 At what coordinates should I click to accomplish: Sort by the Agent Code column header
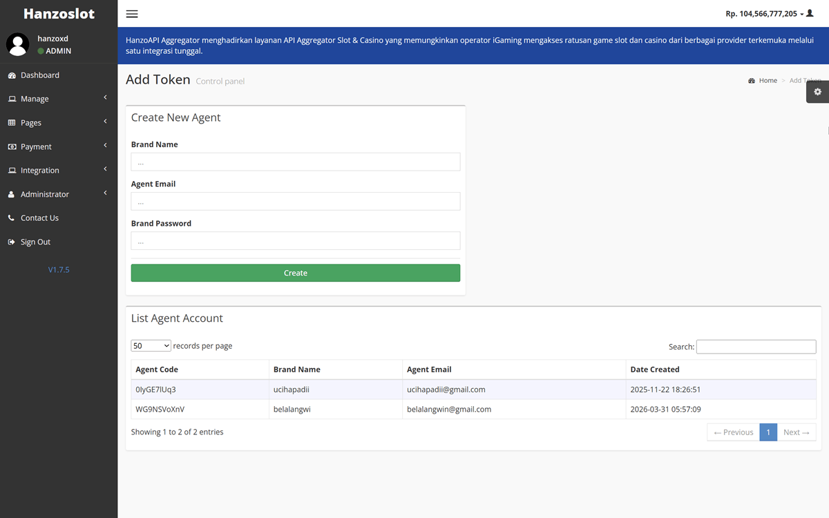200,370
